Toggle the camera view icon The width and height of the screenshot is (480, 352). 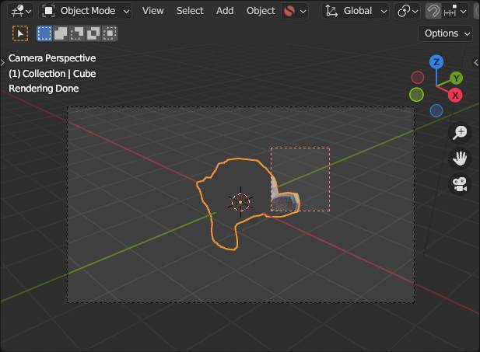pos(460,185)
